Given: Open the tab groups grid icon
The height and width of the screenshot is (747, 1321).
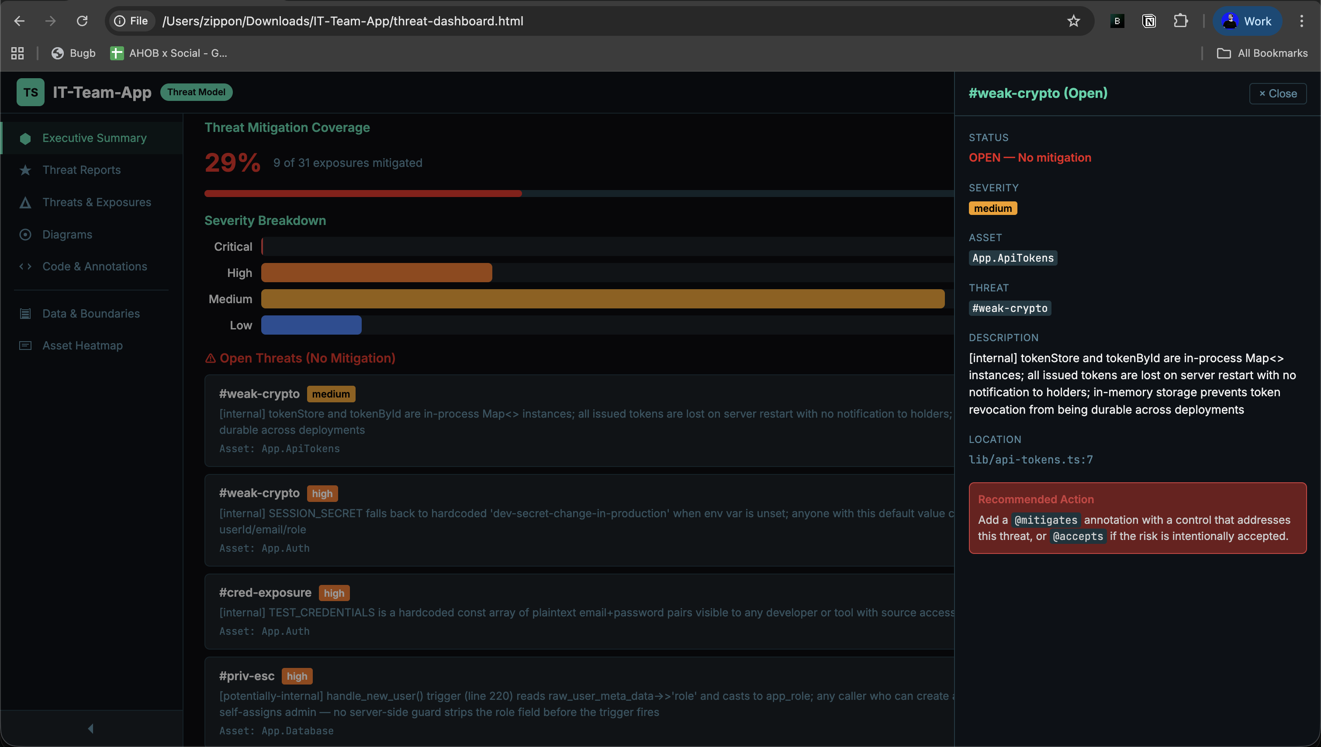Looking at the screenshot, I should coord(17,53).
